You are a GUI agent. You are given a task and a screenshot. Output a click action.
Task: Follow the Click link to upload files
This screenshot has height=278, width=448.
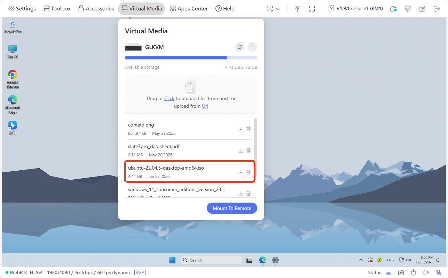(169, 98)
